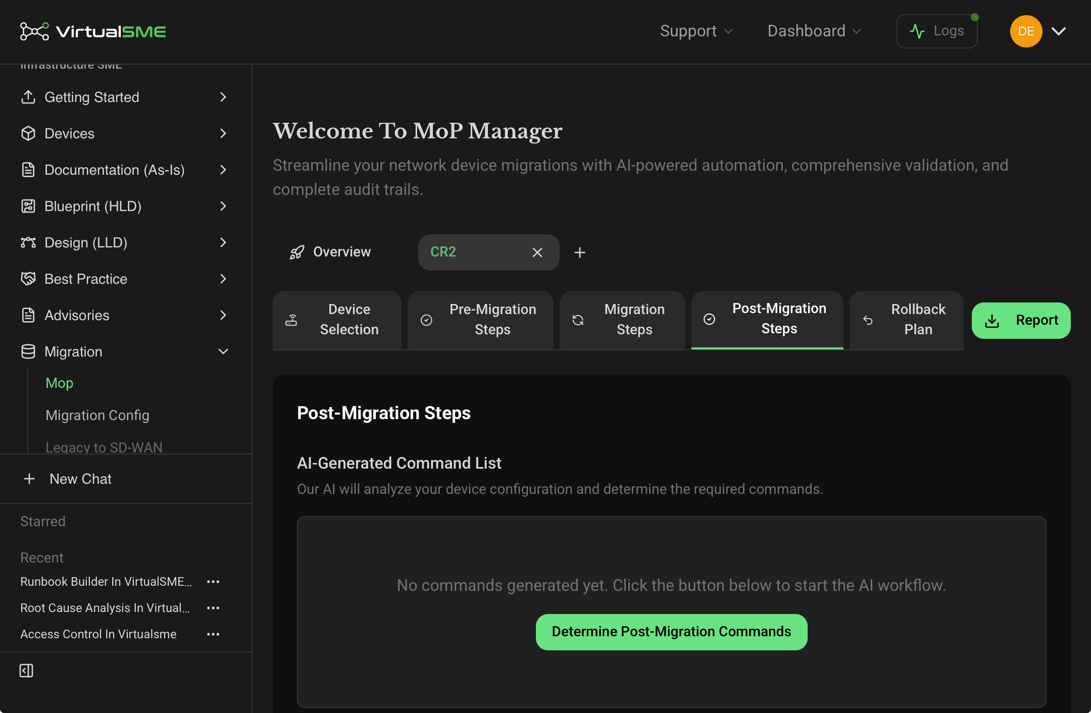
Task: Expand Advisories chevron
Action: point(223,315)
